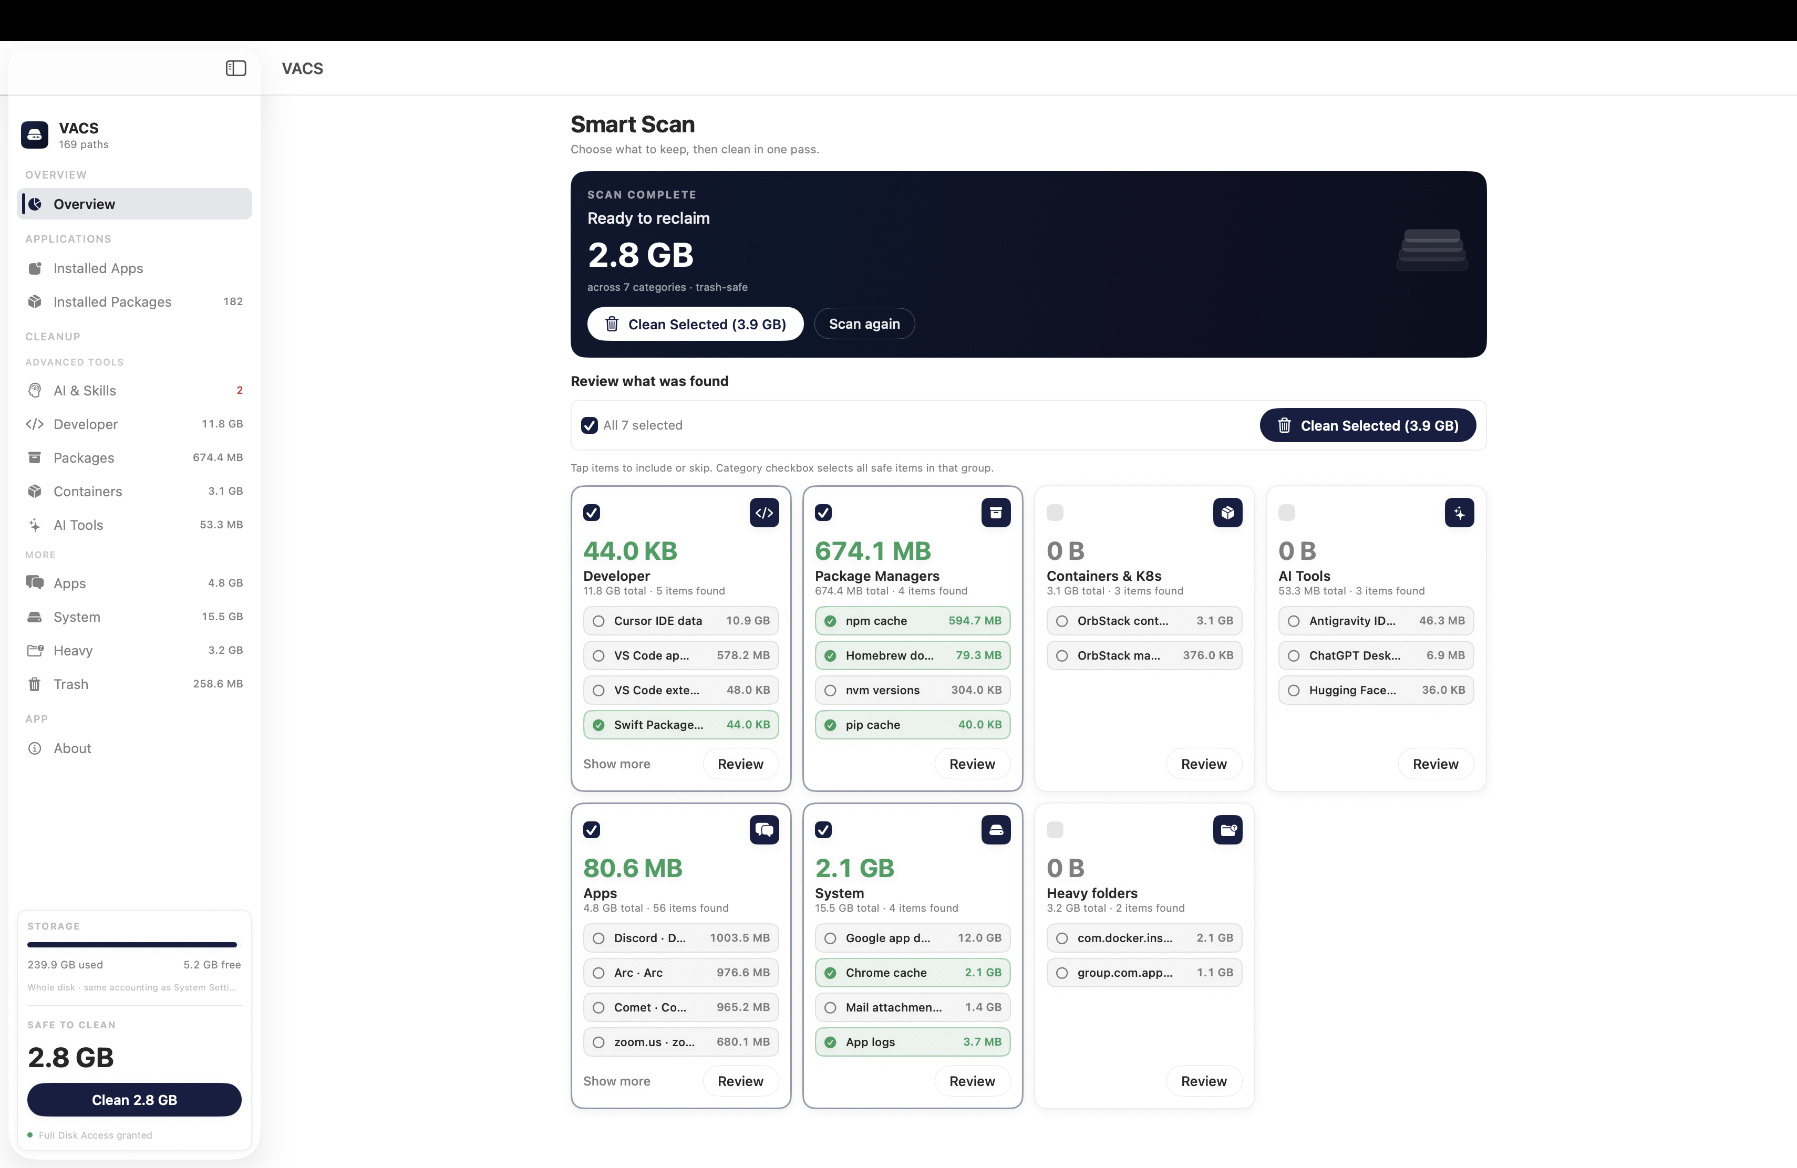
Task: Click Clean Selected beside All 7 selected
Action: tap(1368, 425)
